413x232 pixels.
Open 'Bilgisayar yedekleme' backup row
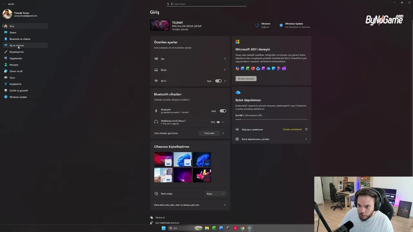tap(271, 130)
